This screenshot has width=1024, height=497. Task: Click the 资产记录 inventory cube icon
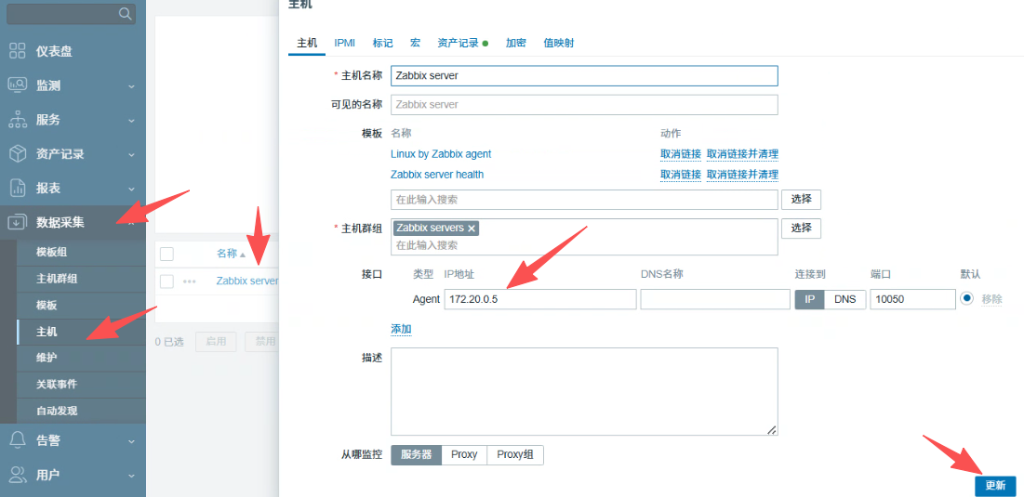(17, 154)
